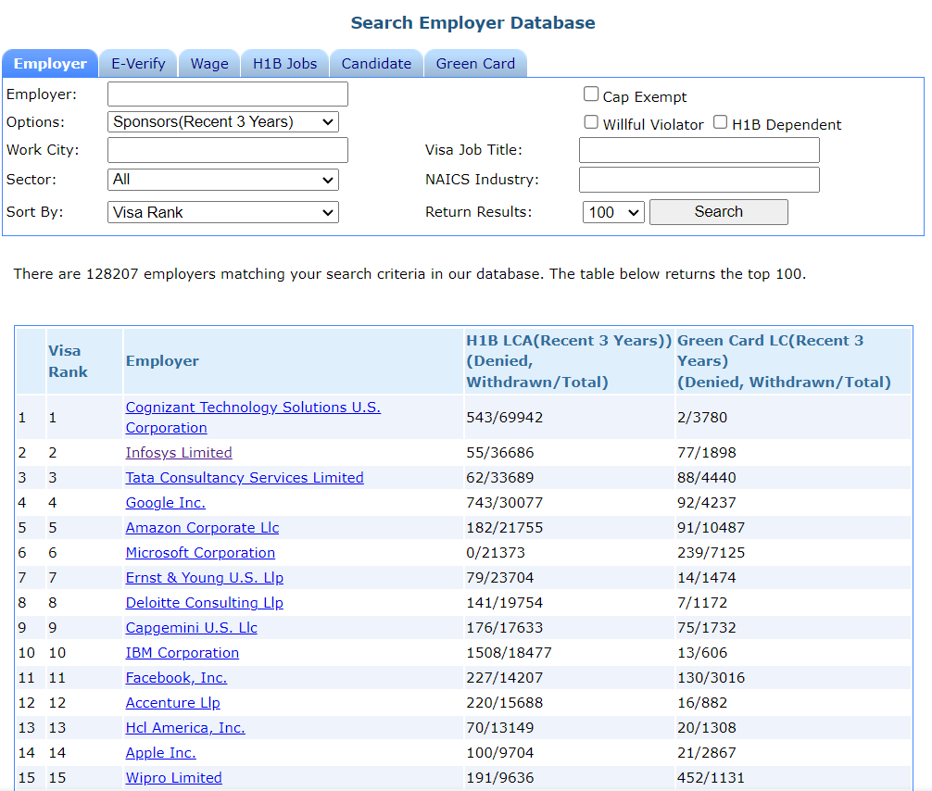Enable the Cap Exempt checkbox
Screen dimensions: 932x791
coord(591,94)
